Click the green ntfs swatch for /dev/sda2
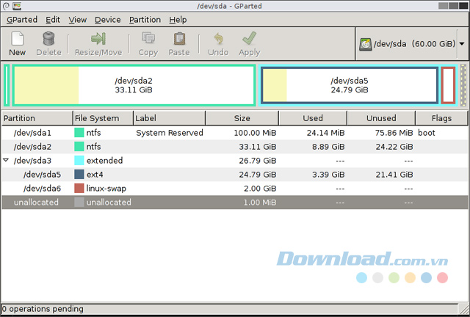 coord(79,147)
